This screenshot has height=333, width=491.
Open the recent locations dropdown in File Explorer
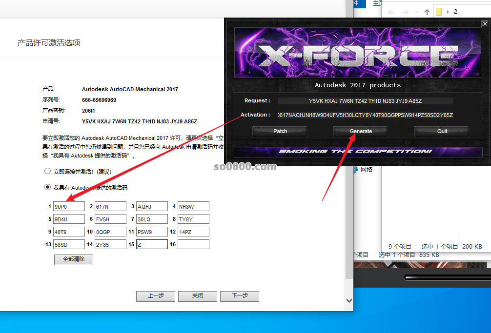point(417,12)
